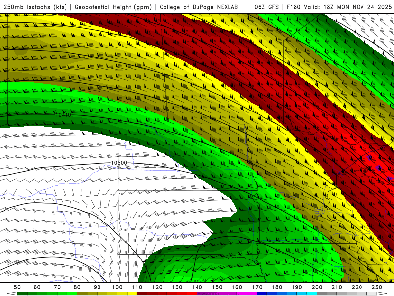Click the '250mb Isotachs (kts)' title text
394x296 pixels.
coord(35,7)
